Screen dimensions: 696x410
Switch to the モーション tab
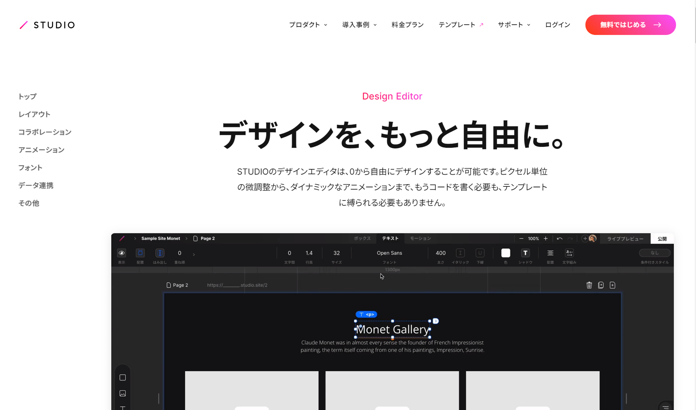click(x=420, y=238)
